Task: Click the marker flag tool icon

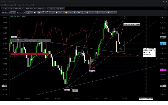Action: click(56, 12)
